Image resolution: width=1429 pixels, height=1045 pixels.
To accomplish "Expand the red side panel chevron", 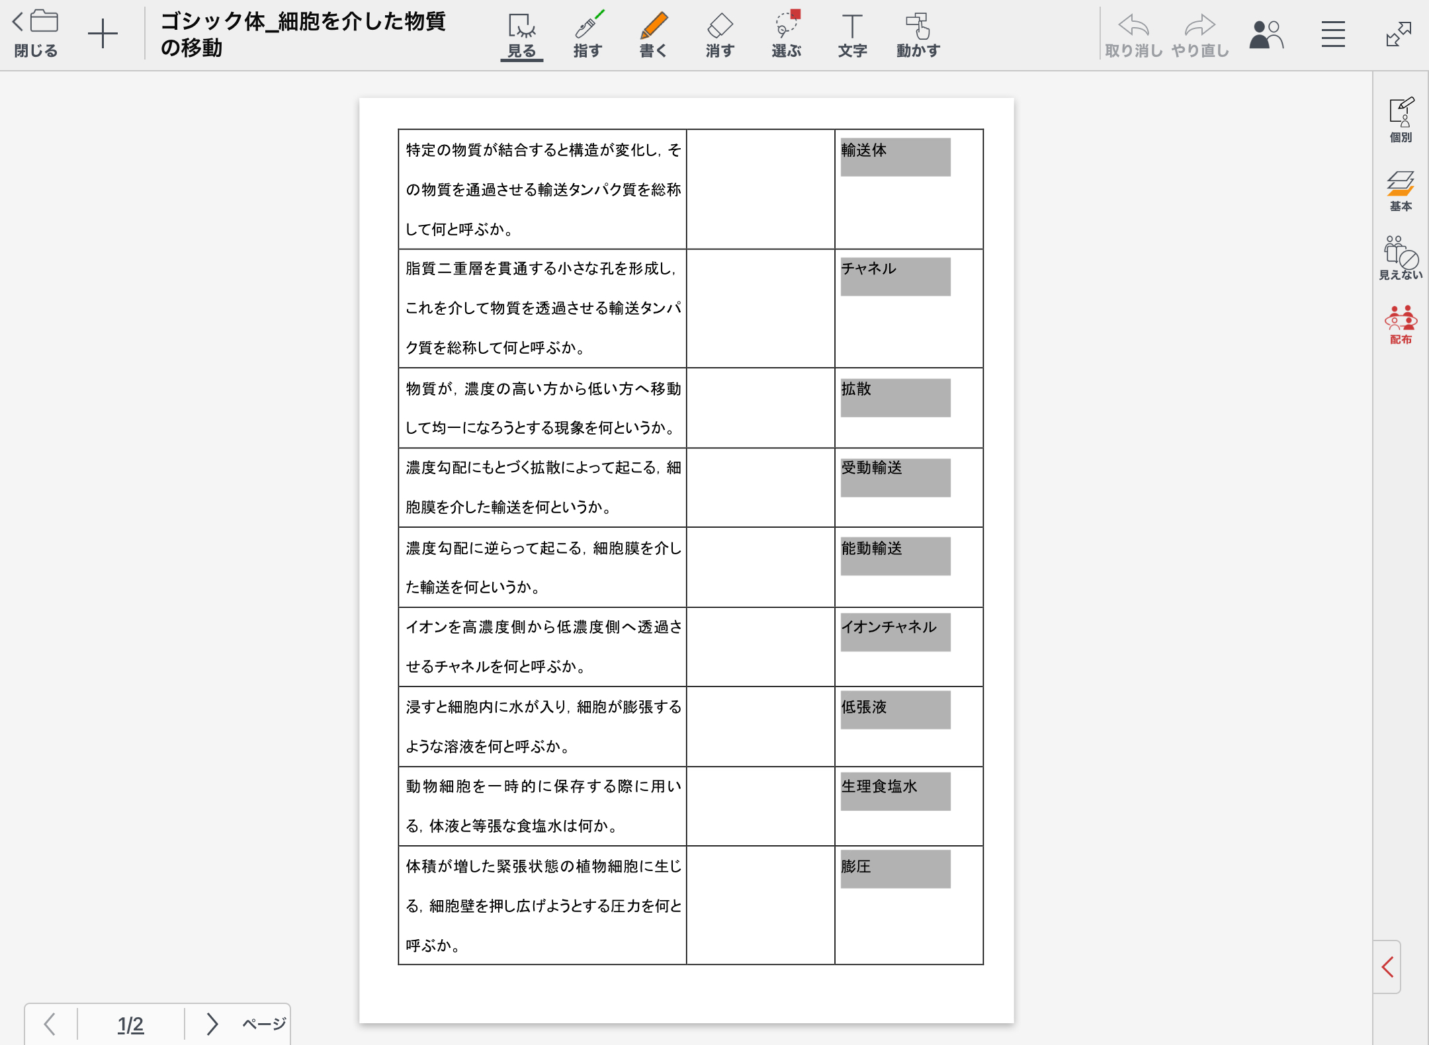I will click(1387, 967).
